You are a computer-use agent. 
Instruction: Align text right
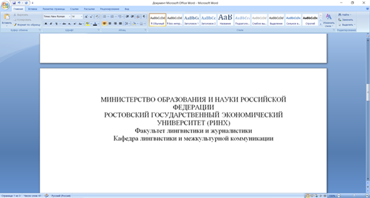(x=115, y=24)
